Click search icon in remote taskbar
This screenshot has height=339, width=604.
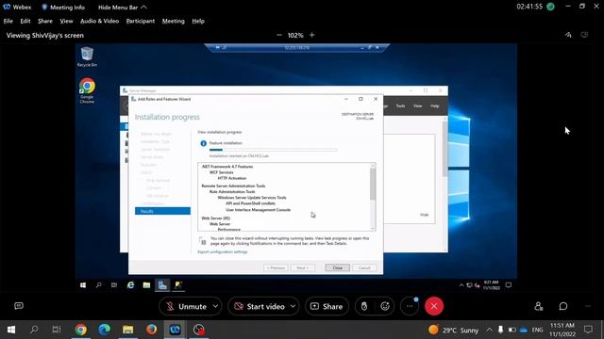coord(98,285)
